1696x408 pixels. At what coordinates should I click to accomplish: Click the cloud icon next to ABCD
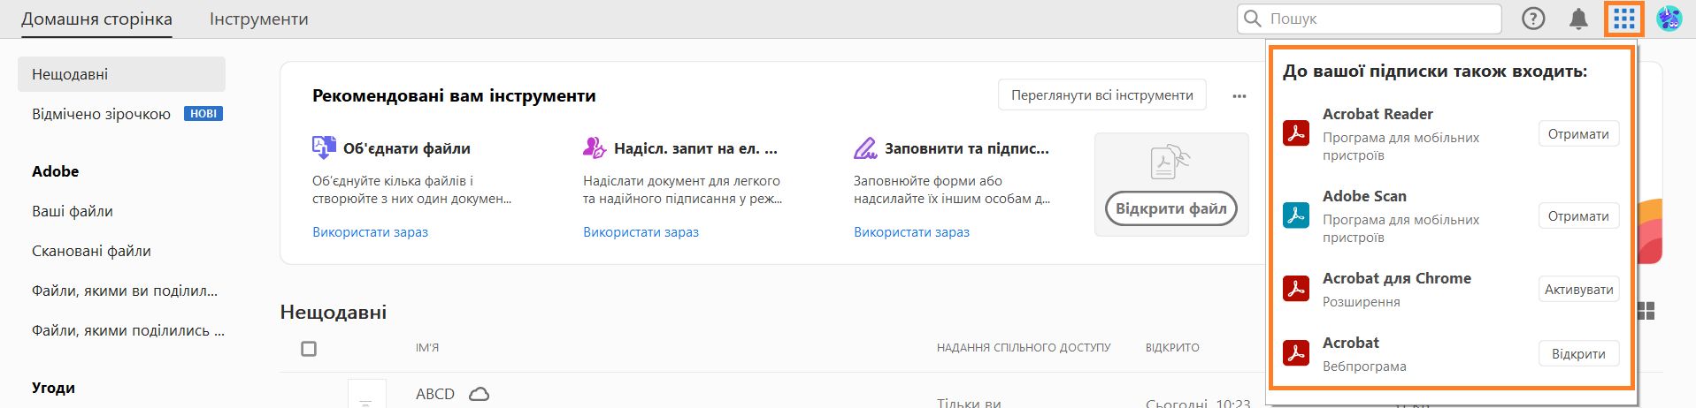click(479, 394)
